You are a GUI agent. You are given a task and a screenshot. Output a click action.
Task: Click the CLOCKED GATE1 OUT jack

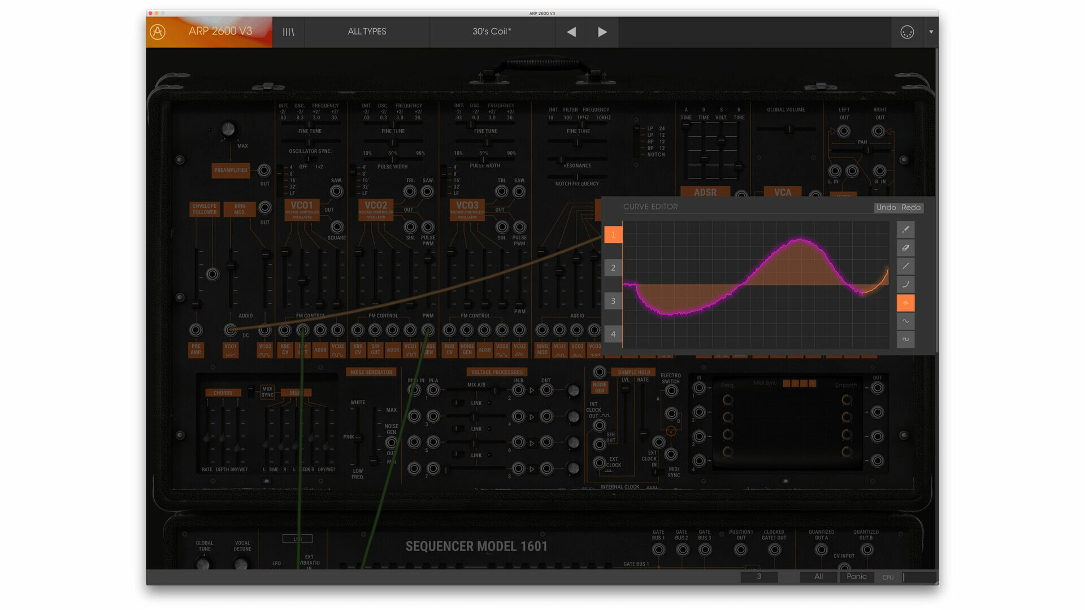[774, 550]
